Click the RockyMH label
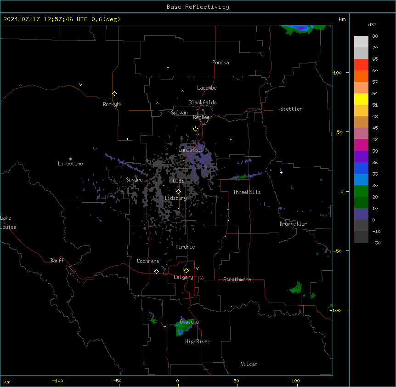This screenshot has width=396, height=387. point(113,104)
